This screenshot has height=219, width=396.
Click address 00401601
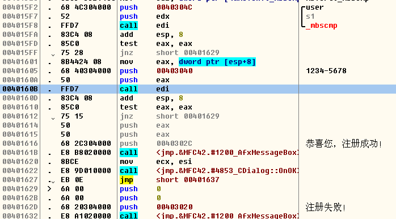click(x=20, y=62)
